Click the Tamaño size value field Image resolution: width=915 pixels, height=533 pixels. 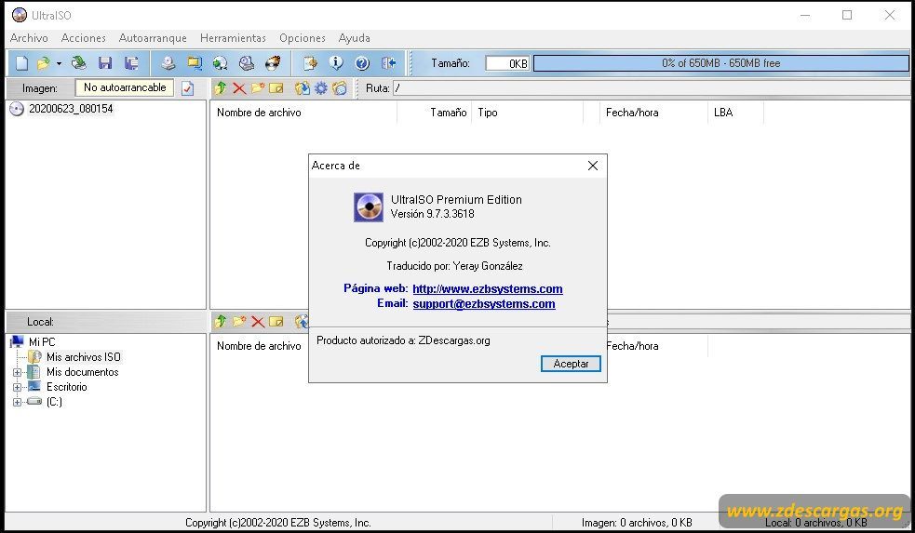(x=507, y=63)
